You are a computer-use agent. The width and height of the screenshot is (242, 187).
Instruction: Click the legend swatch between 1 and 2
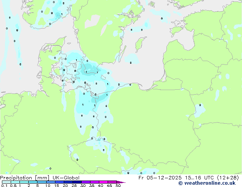click(x=24, y=182)
